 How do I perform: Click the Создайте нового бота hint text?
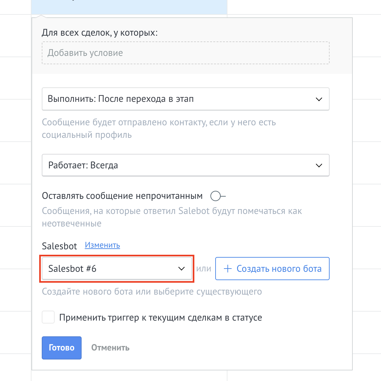click(x=152, y=292)
